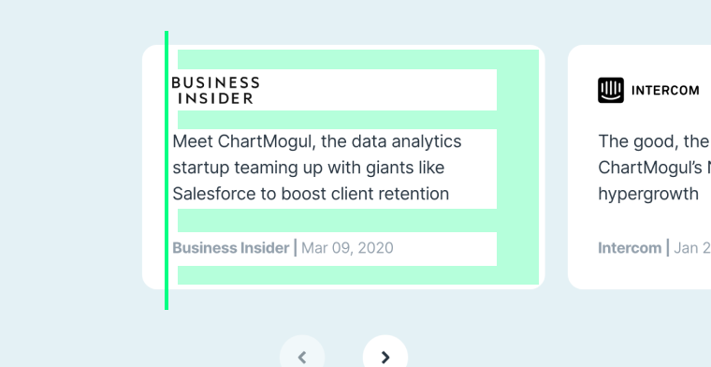Select the Intercom smiley logo icon
The image size is (711, 367).
click(x=610, y=90)
